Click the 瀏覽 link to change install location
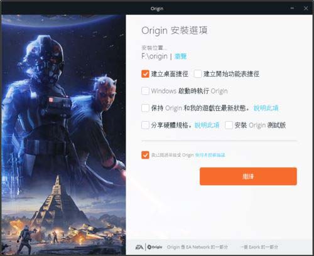 click(180, 56)
